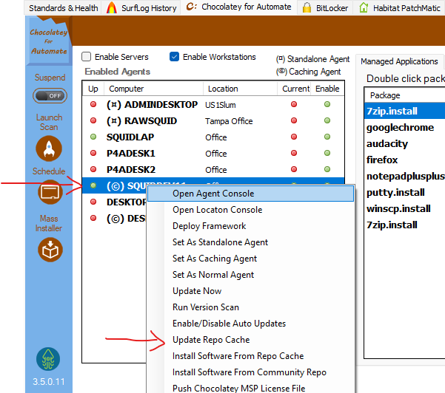445x393 pixels.
Task: Choose Update Repo Cache menu entry
Action: [211, 340]
